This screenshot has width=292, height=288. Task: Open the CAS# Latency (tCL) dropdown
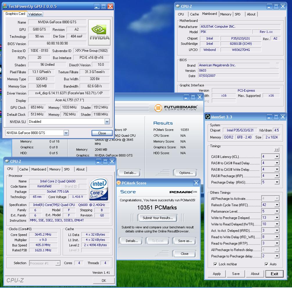277,157
